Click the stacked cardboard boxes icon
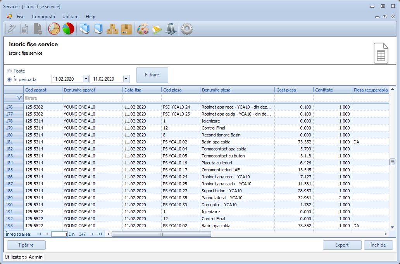Image resolution: width=400 pixels, height=264 pixels. (112, 29)
